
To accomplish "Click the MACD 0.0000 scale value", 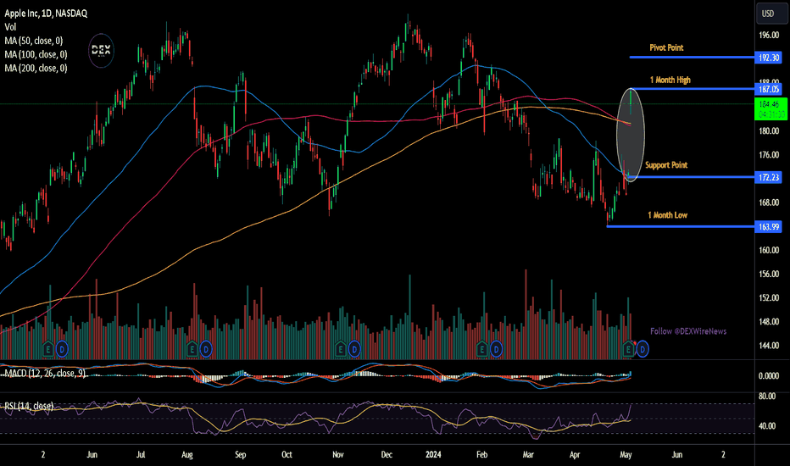I will point(769,376).
